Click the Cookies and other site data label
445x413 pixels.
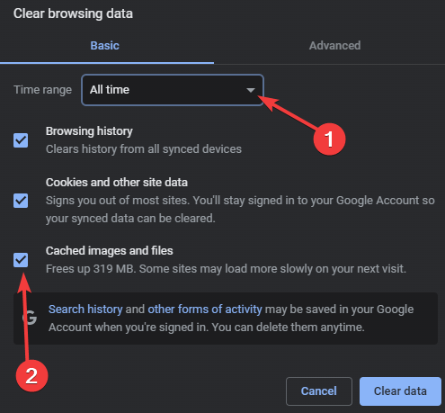click(x=117, y=183)
